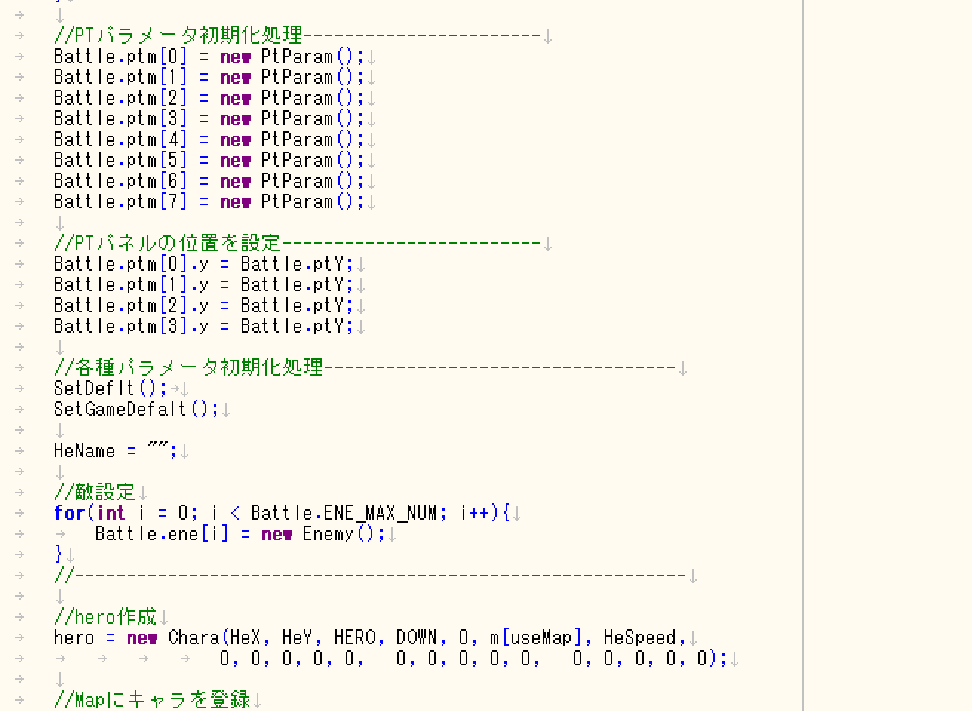The width and height of the screenshot is (972, 711).
Task: Click the dashed '//-----' separator comment line
Action: click(370, 575)
